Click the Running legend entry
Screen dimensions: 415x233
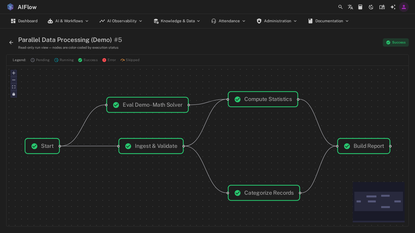click(x=64, y=60)
